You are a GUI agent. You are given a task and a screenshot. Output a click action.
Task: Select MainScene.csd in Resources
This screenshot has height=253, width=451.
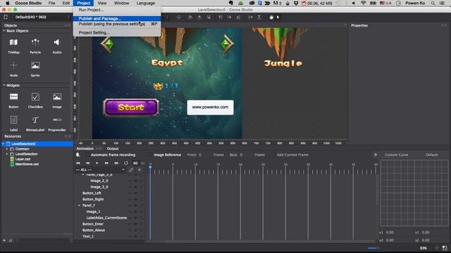pyautogui.click(x=27, y=164)
